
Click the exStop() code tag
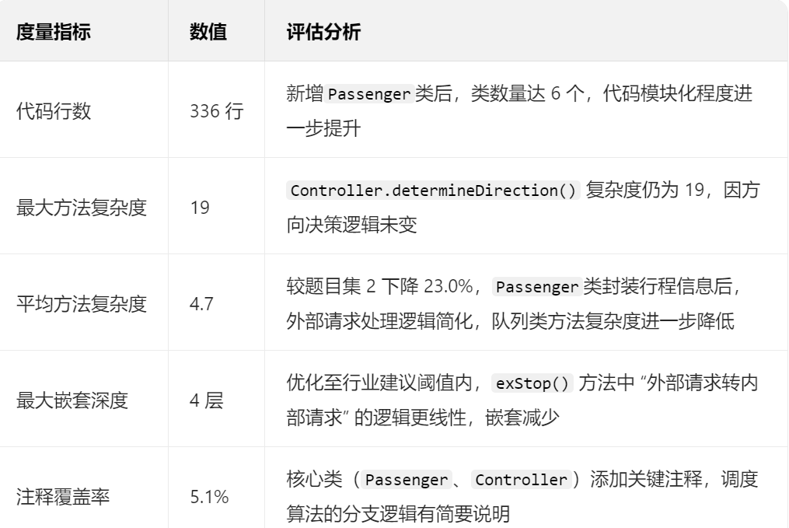(x=532, y=383)
